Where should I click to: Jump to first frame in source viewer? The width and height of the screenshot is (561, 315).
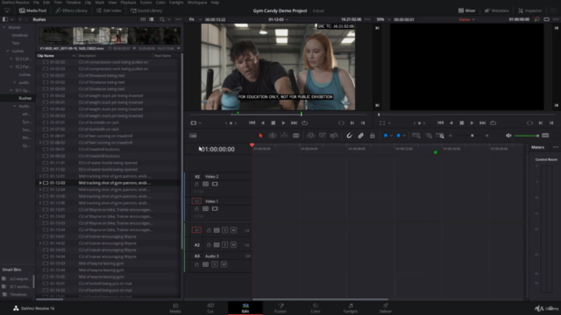click(x=252, y=122)
